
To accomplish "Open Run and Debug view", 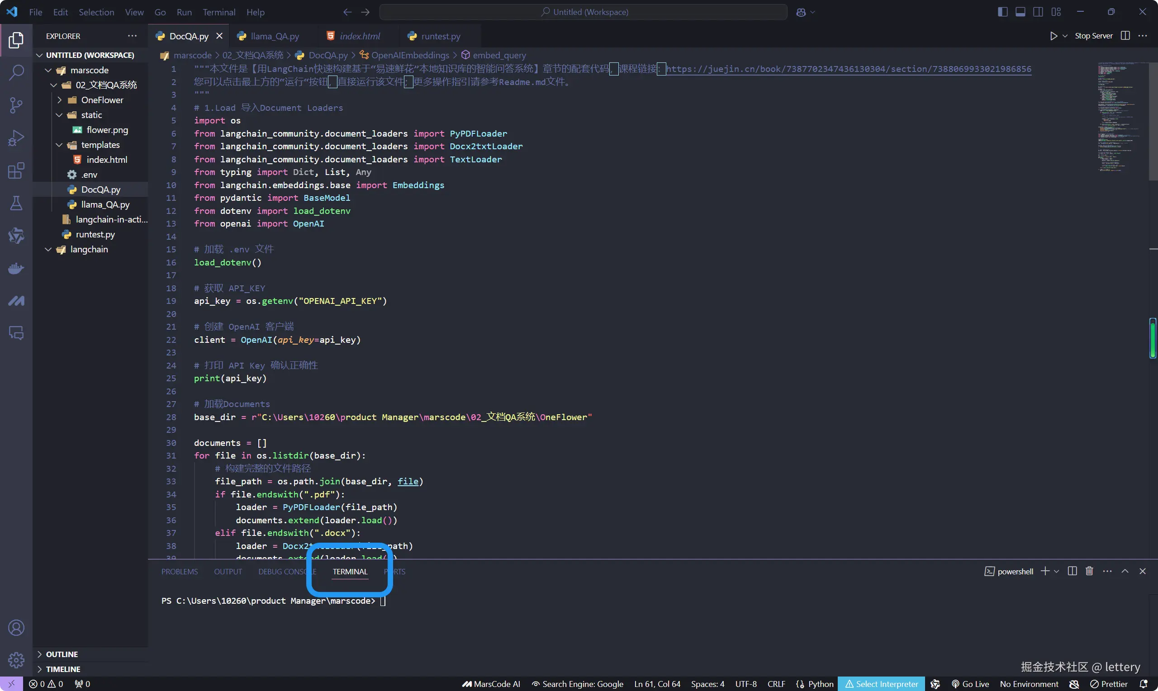I will point(16,138).
